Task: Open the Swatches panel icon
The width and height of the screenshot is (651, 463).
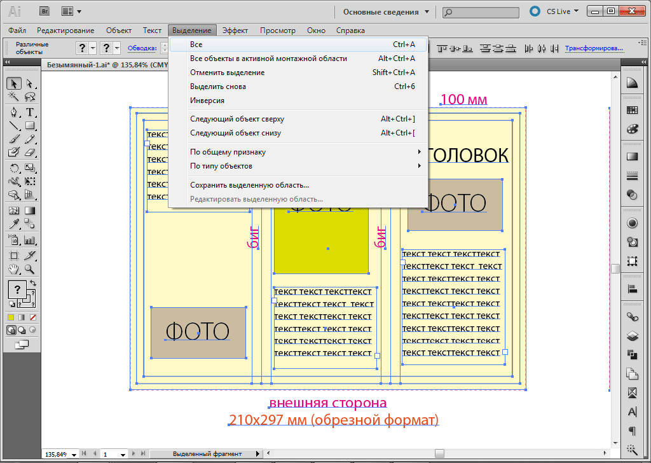Action: point(632,110)
